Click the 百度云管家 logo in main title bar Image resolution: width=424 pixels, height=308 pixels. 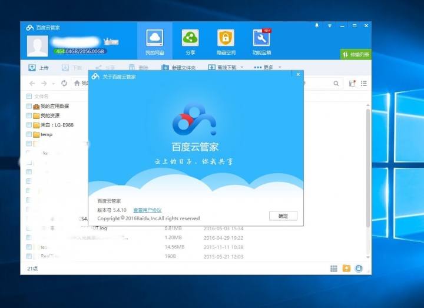(30, 28)
